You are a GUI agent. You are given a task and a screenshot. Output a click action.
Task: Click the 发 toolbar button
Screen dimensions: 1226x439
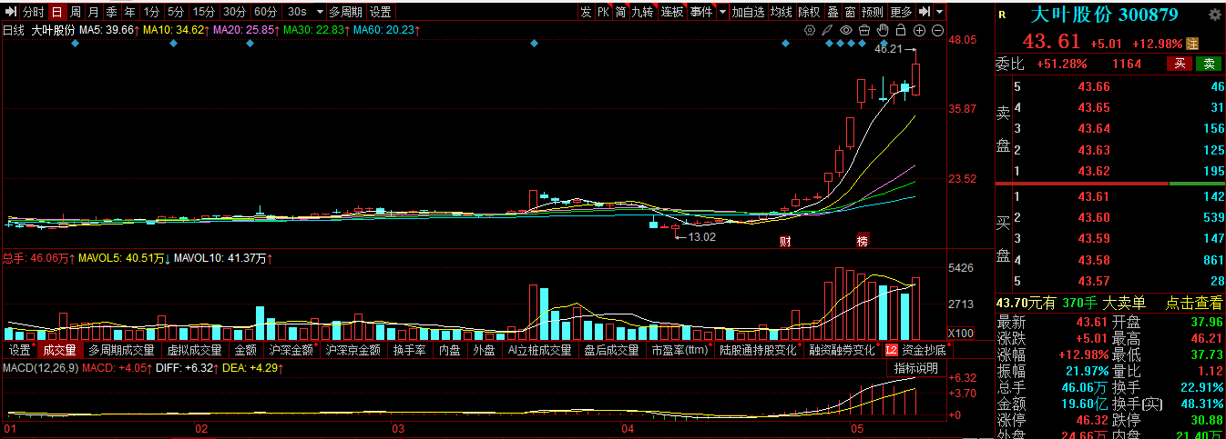click(x=586, y=12)
